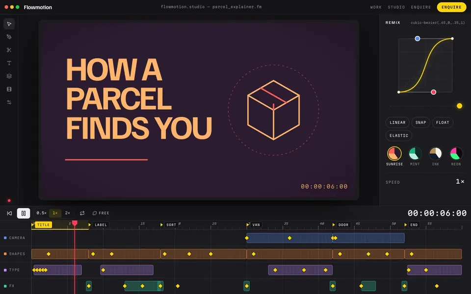Jump to the DOOR scene marker
The height and width of the screenshot is (294, 471).
coord(343,225)
